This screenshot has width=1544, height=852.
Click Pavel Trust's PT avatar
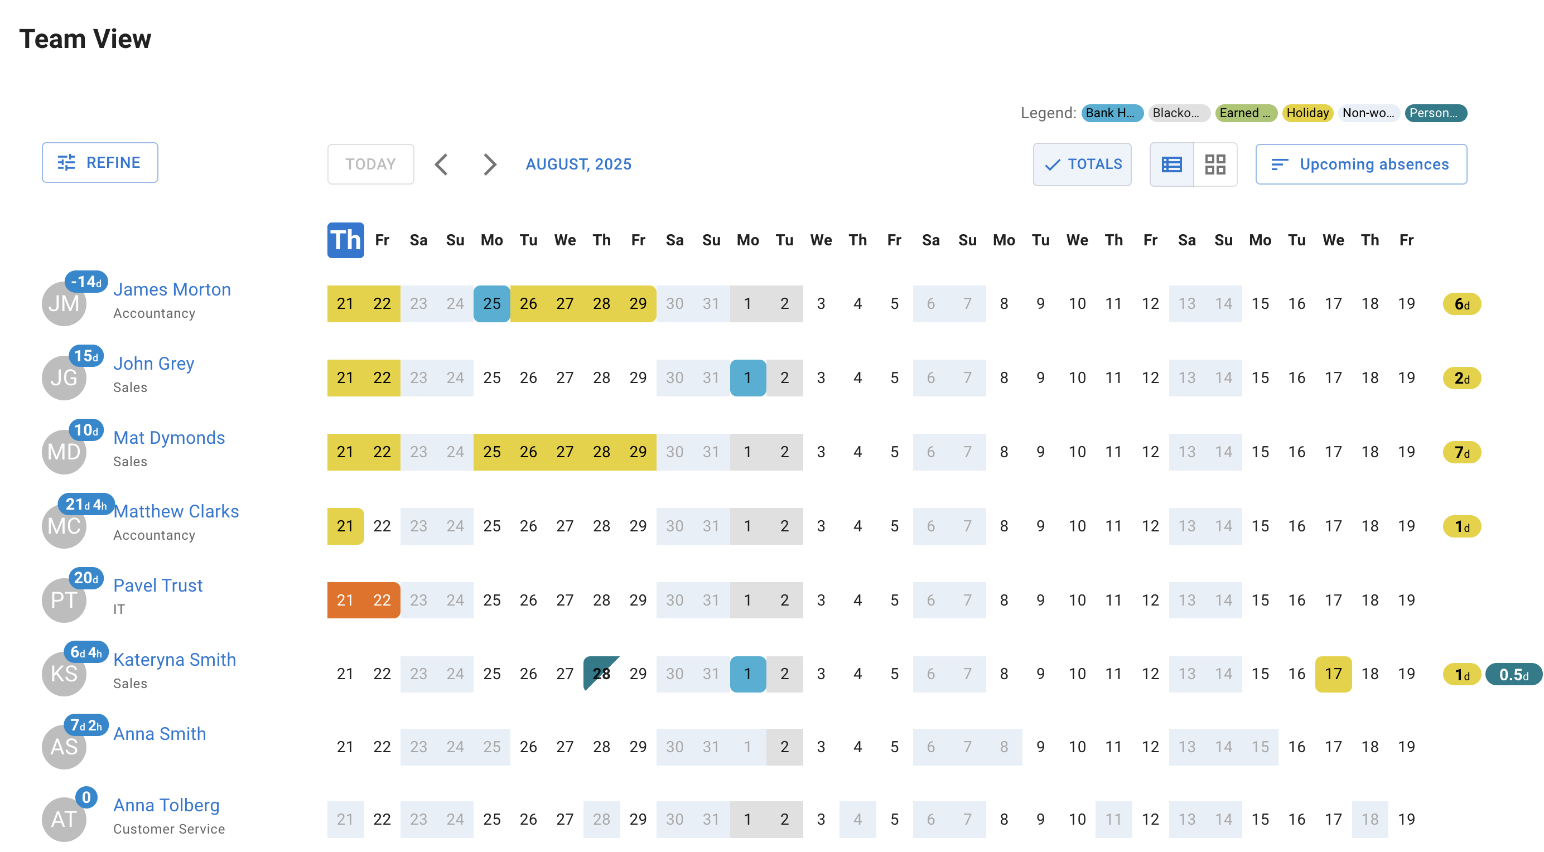point(64,599)
